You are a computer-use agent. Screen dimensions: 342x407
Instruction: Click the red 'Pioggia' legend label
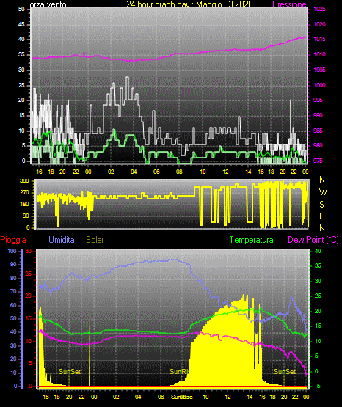(13, 240)
